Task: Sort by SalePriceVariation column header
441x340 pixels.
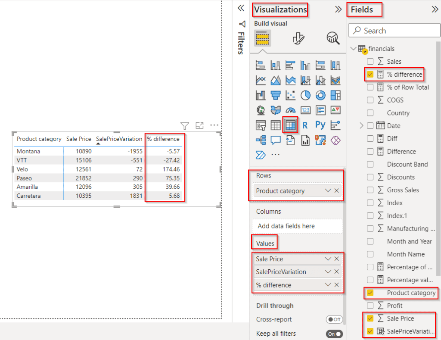Action: coord(119,139)
